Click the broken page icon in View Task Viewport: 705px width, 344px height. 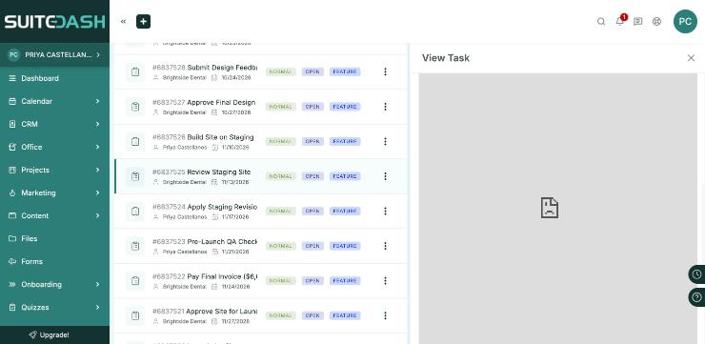550,208
